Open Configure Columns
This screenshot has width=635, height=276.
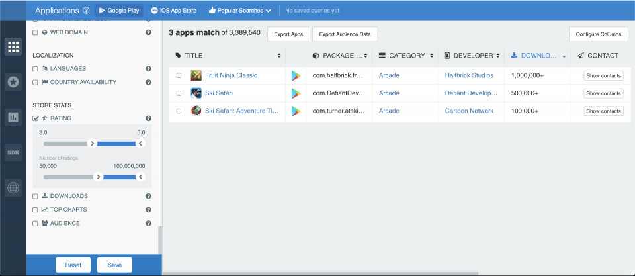click(x=599, y=34)
